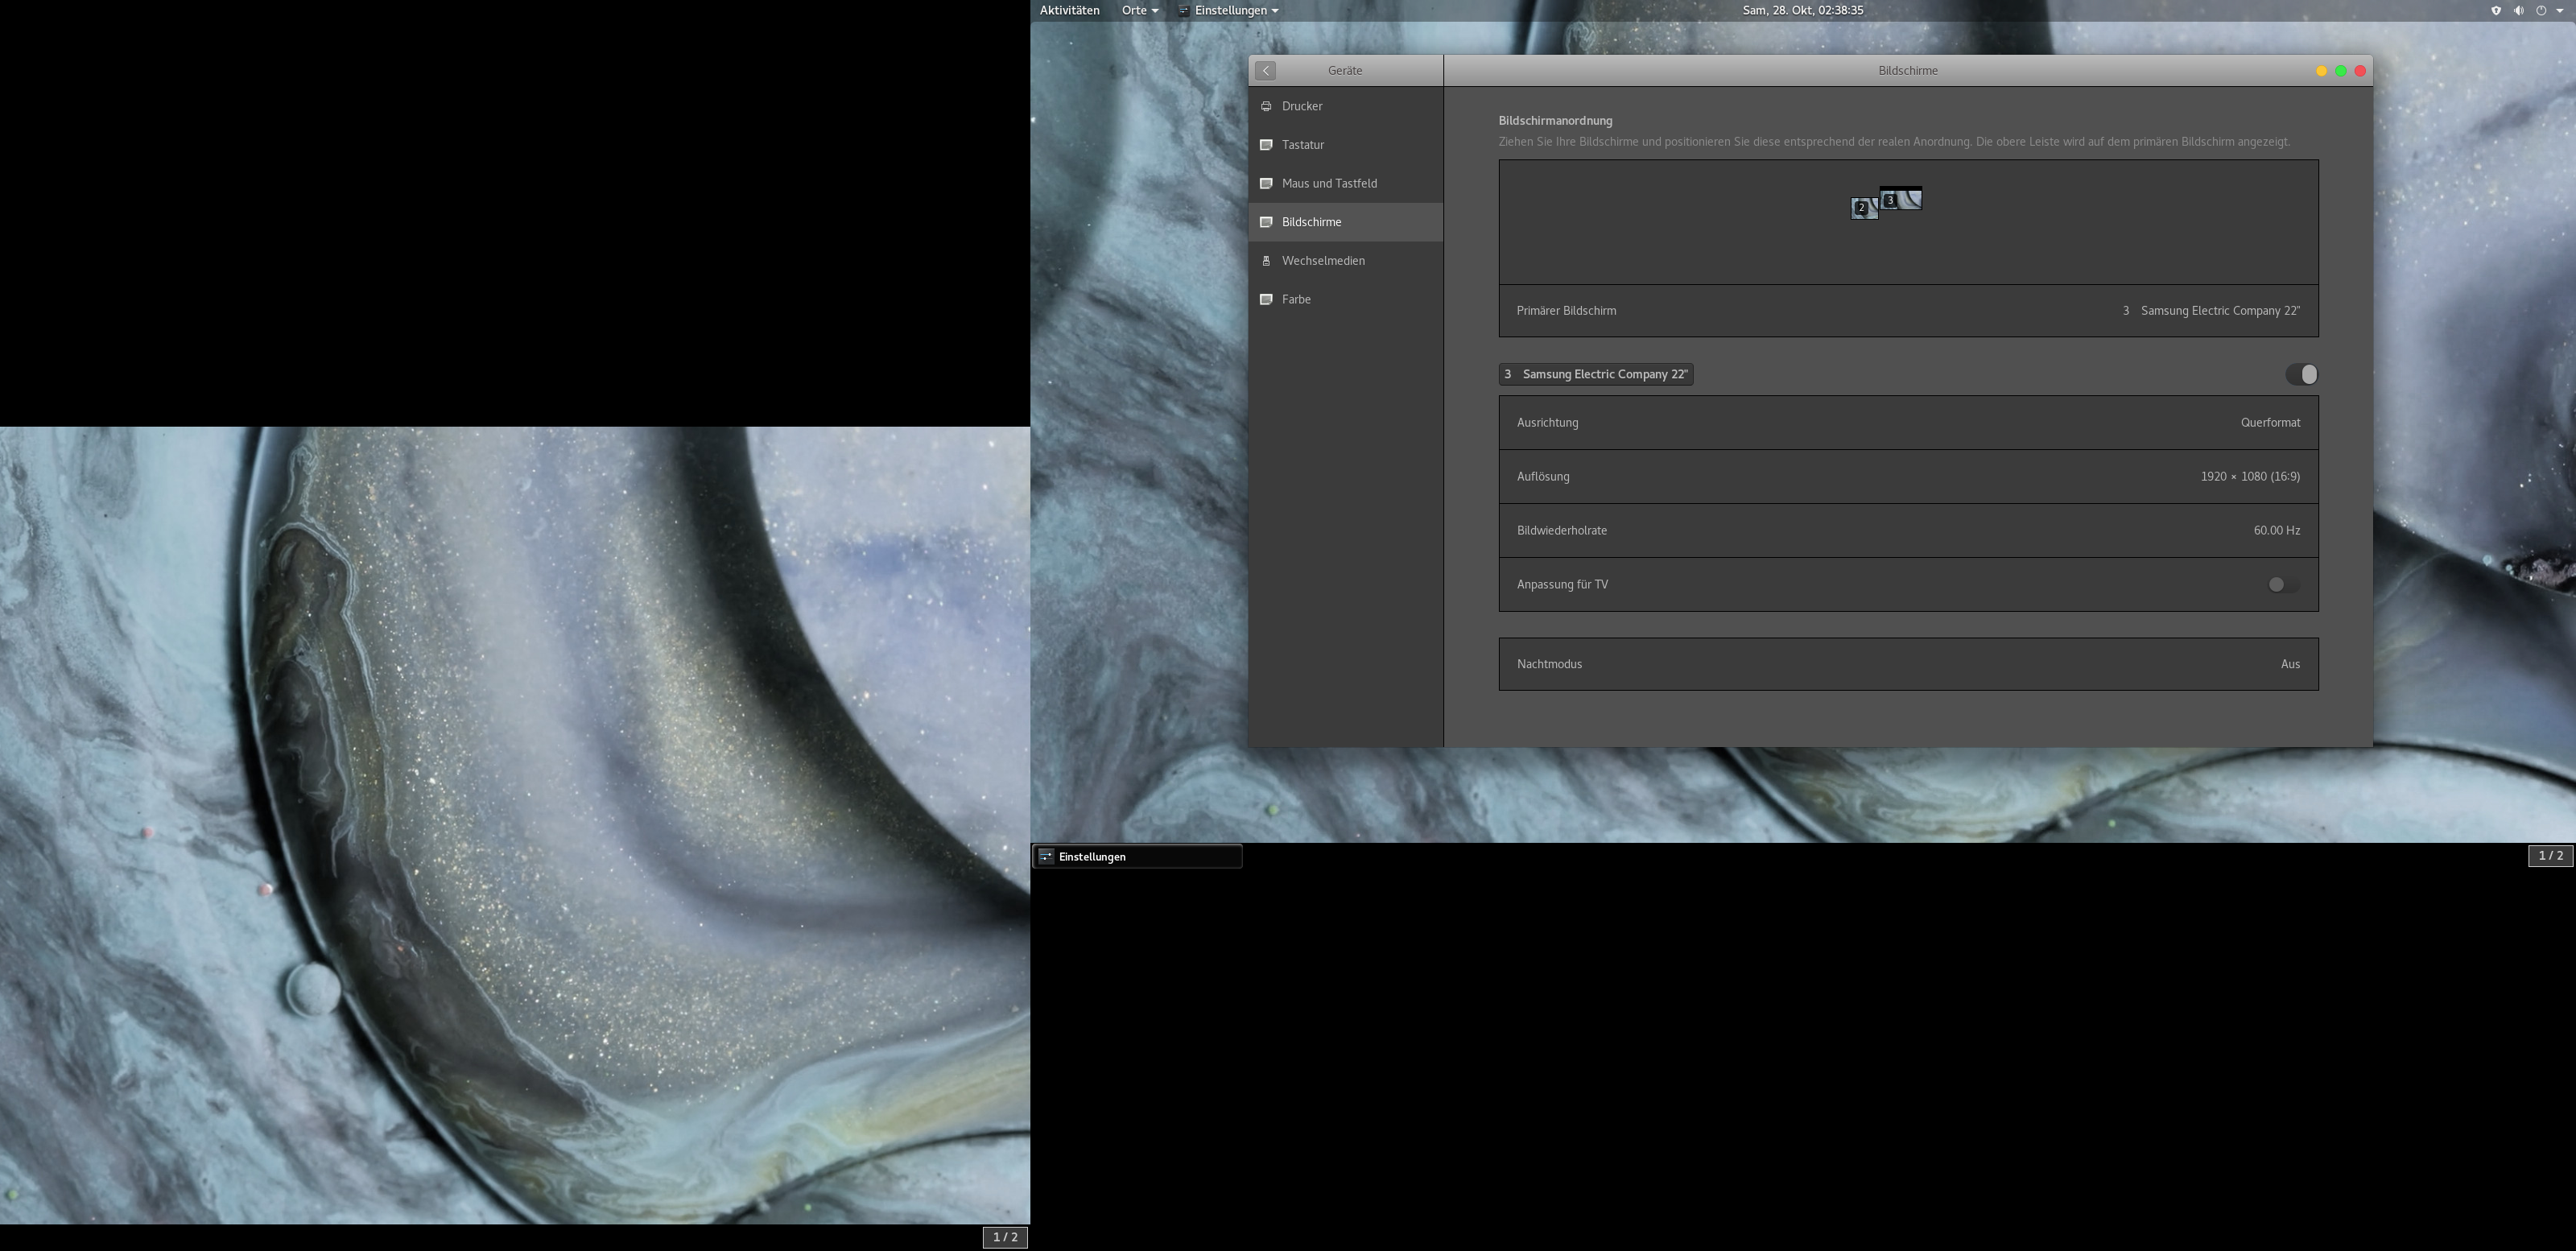Click the workspace indicator beside Einstellungen taskbar
The width and height of the screenshot is (2576, 1251).
[2550, 856]
